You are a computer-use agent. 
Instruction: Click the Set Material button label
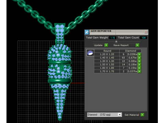click(132, 115)
